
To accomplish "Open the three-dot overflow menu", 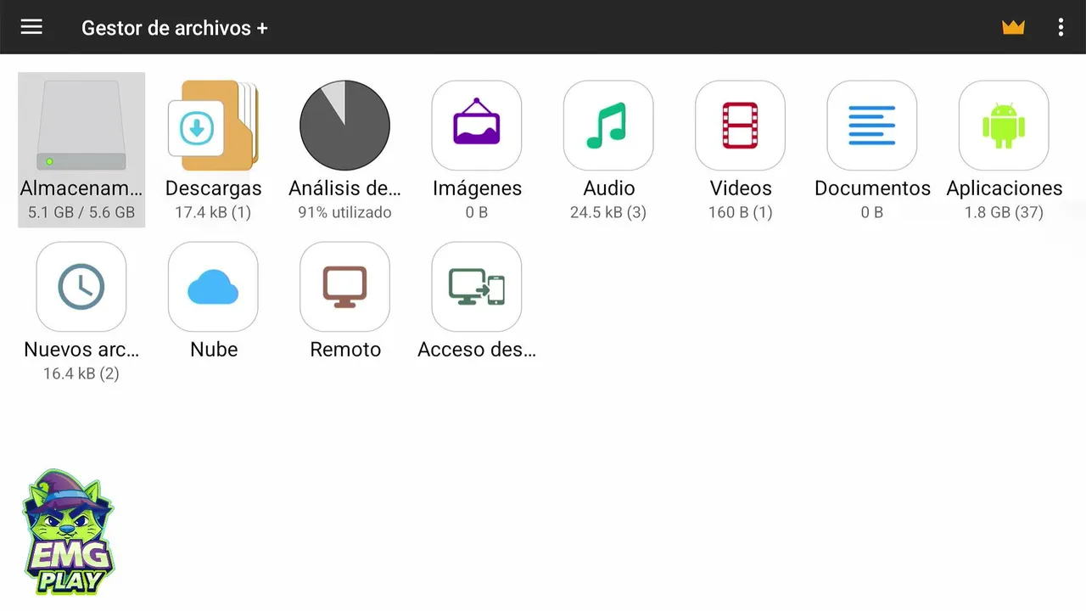I will (x=1061, y=27).
